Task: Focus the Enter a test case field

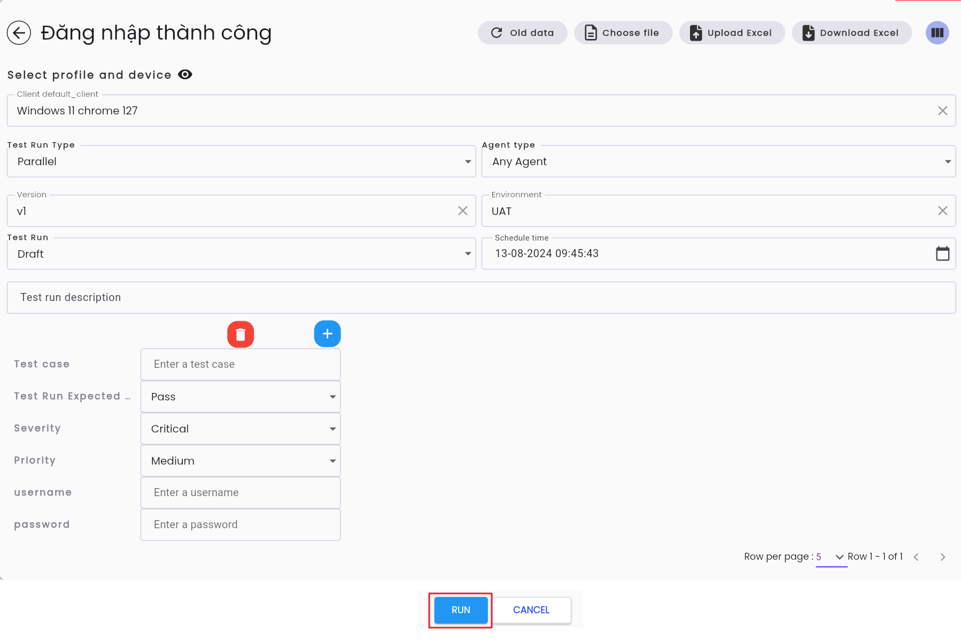Action: (x=241, y=365)
